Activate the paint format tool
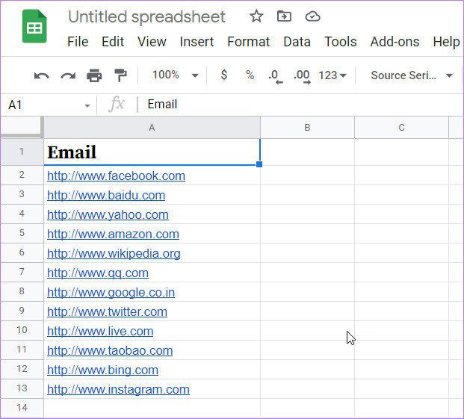This screenshot has width=464, height=419. pyautogui.click(x=120, y=75)
